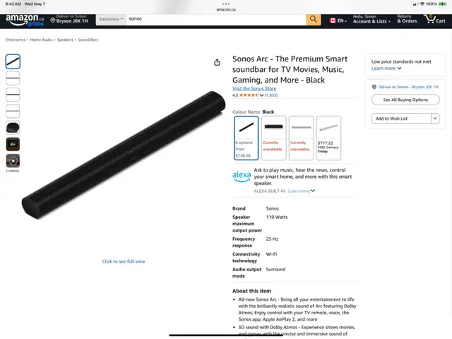Open Returns & Orders
Image resolution: width=452 pixels, height=339 pixels.
pos(407,19)
